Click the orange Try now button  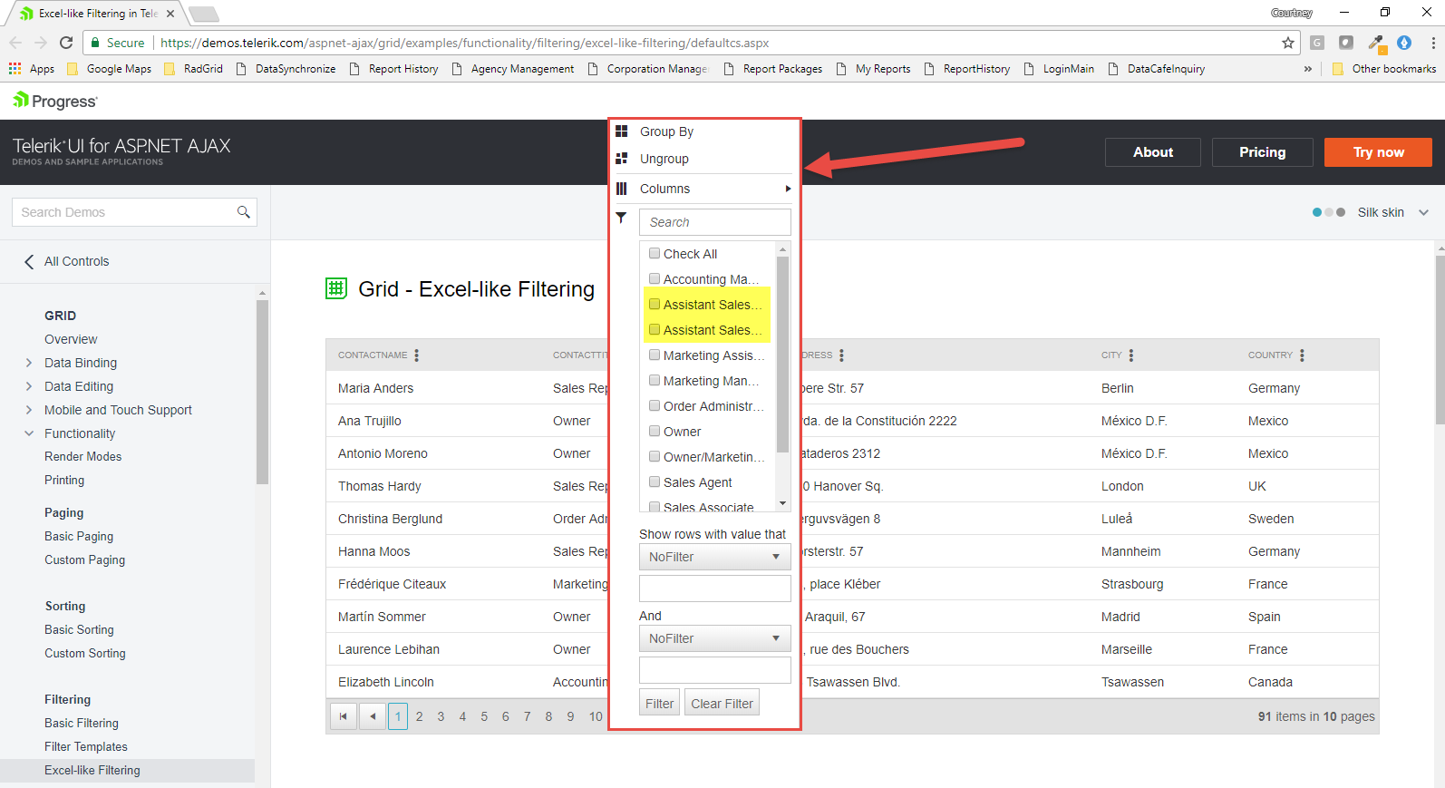(1378, 152)
